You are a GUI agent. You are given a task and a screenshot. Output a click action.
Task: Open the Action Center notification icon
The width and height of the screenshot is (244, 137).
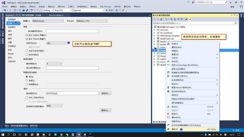[x=239, y=135]
